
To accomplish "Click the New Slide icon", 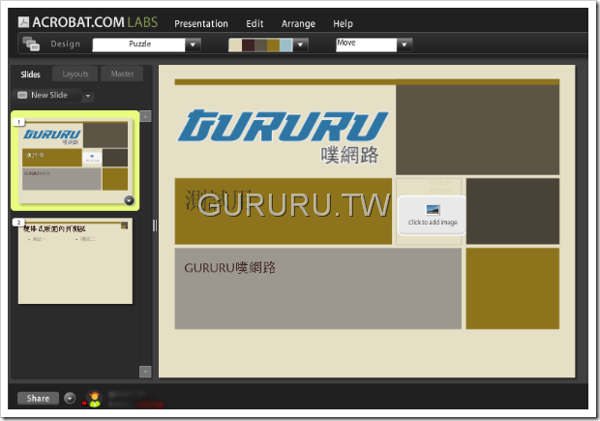I will pos(22,95).
